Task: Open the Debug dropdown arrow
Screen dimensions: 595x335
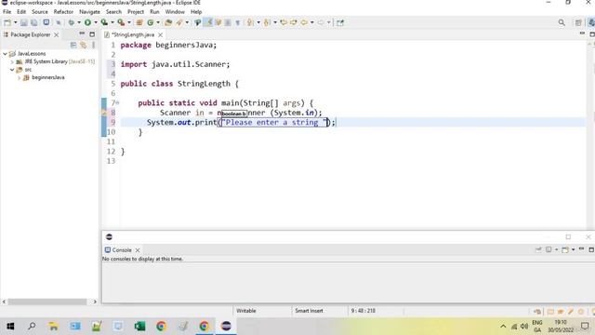Action: pyautogui.click(x=79, y=22)
